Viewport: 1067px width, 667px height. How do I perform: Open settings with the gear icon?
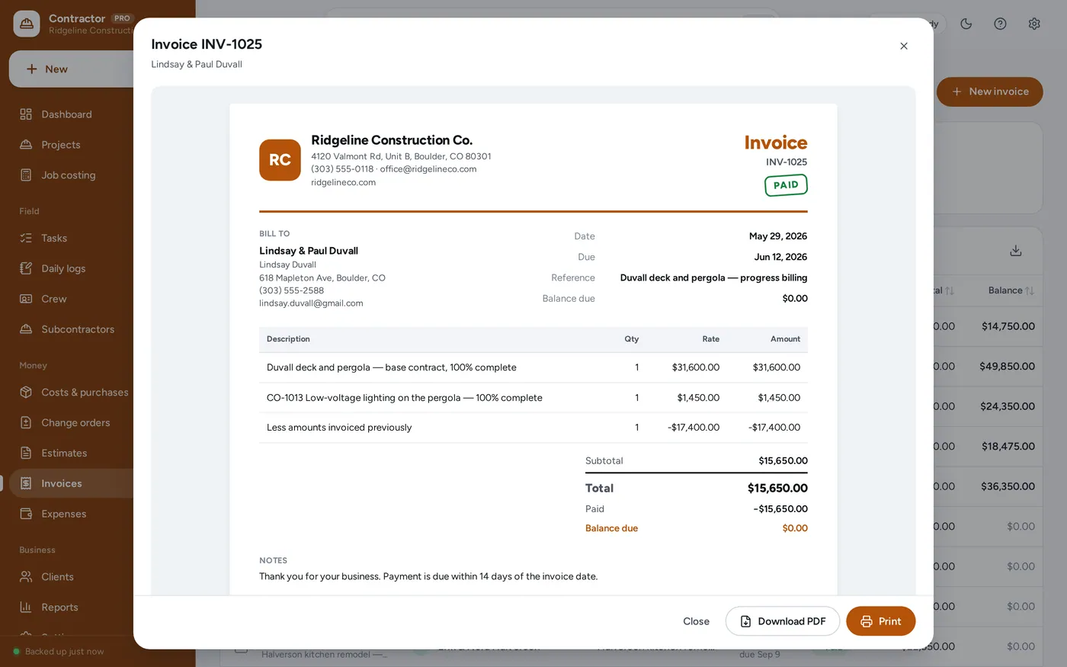coord(1034,24)
